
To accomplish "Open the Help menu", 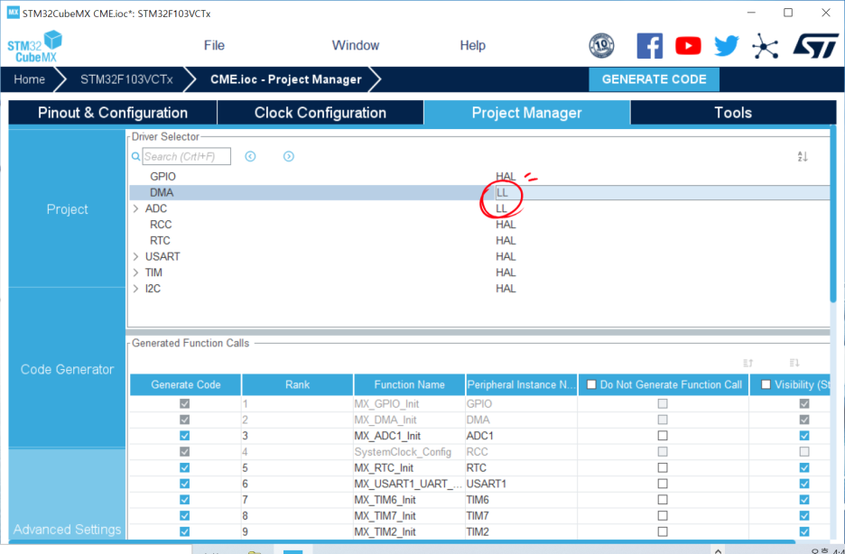I will pos(473,45).
